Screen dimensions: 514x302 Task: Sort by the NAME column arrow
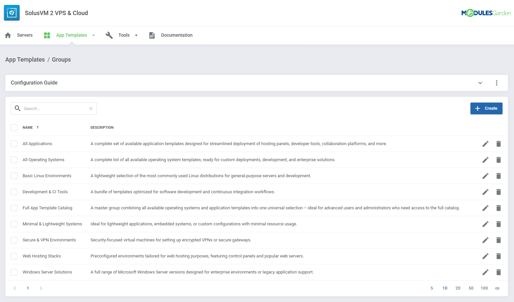38,127
